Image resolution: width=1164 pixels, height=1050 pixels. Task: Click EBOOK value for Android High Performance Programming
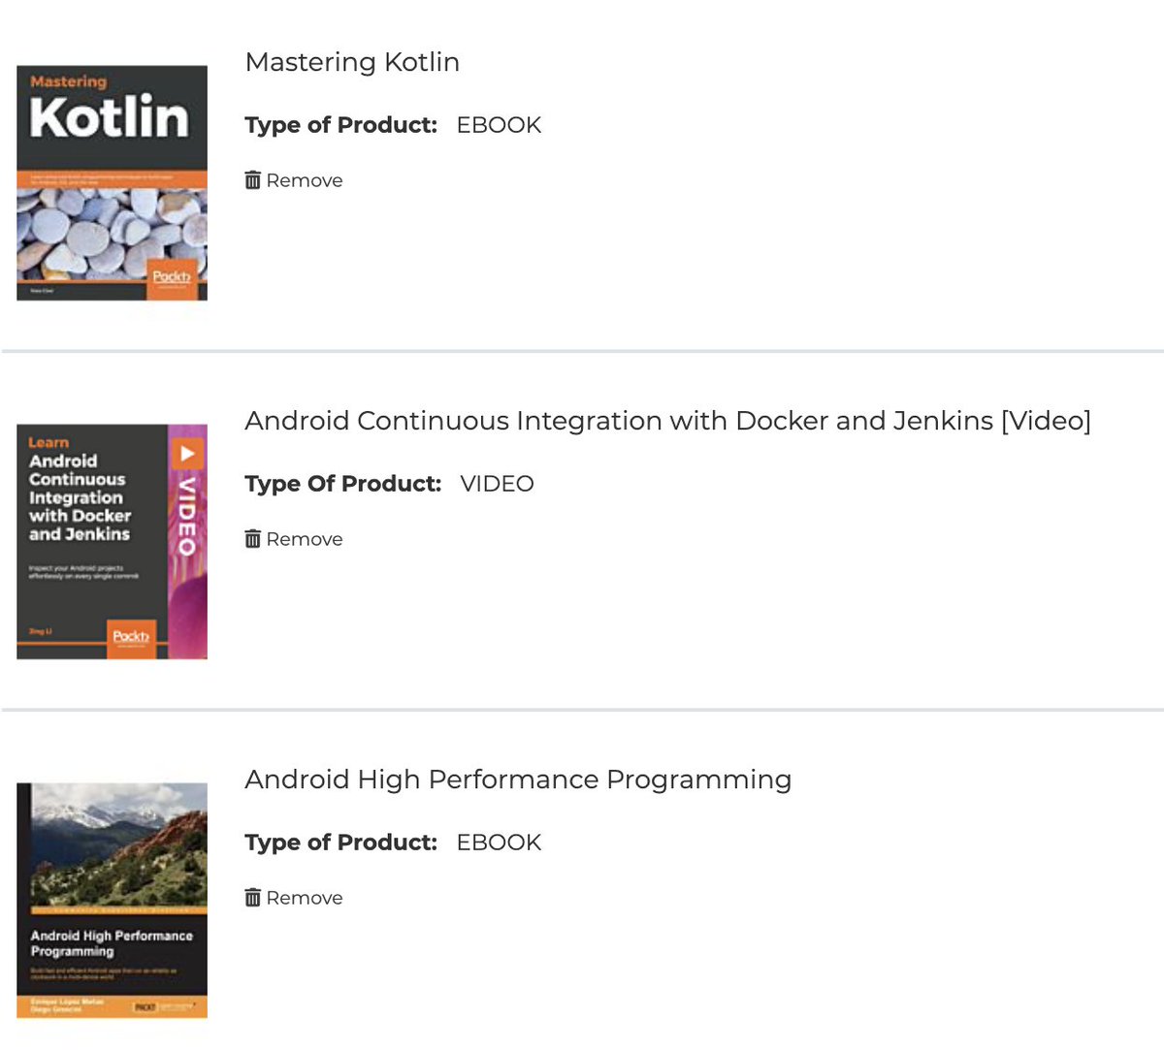click(x=499, y=843)
